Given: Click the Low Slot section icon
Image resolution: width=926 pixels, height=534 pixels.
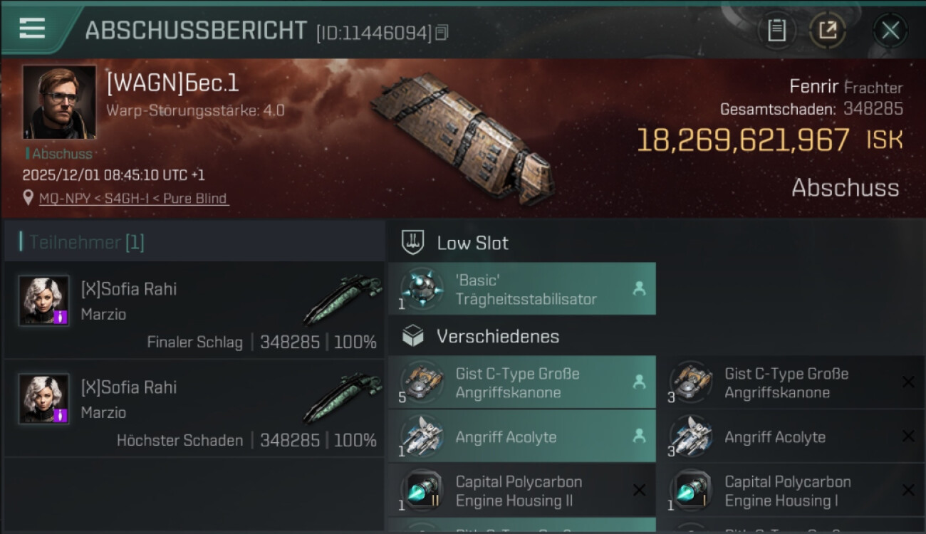Looking at the screenshot, I should pyautogui.click(x=413, y=243).
